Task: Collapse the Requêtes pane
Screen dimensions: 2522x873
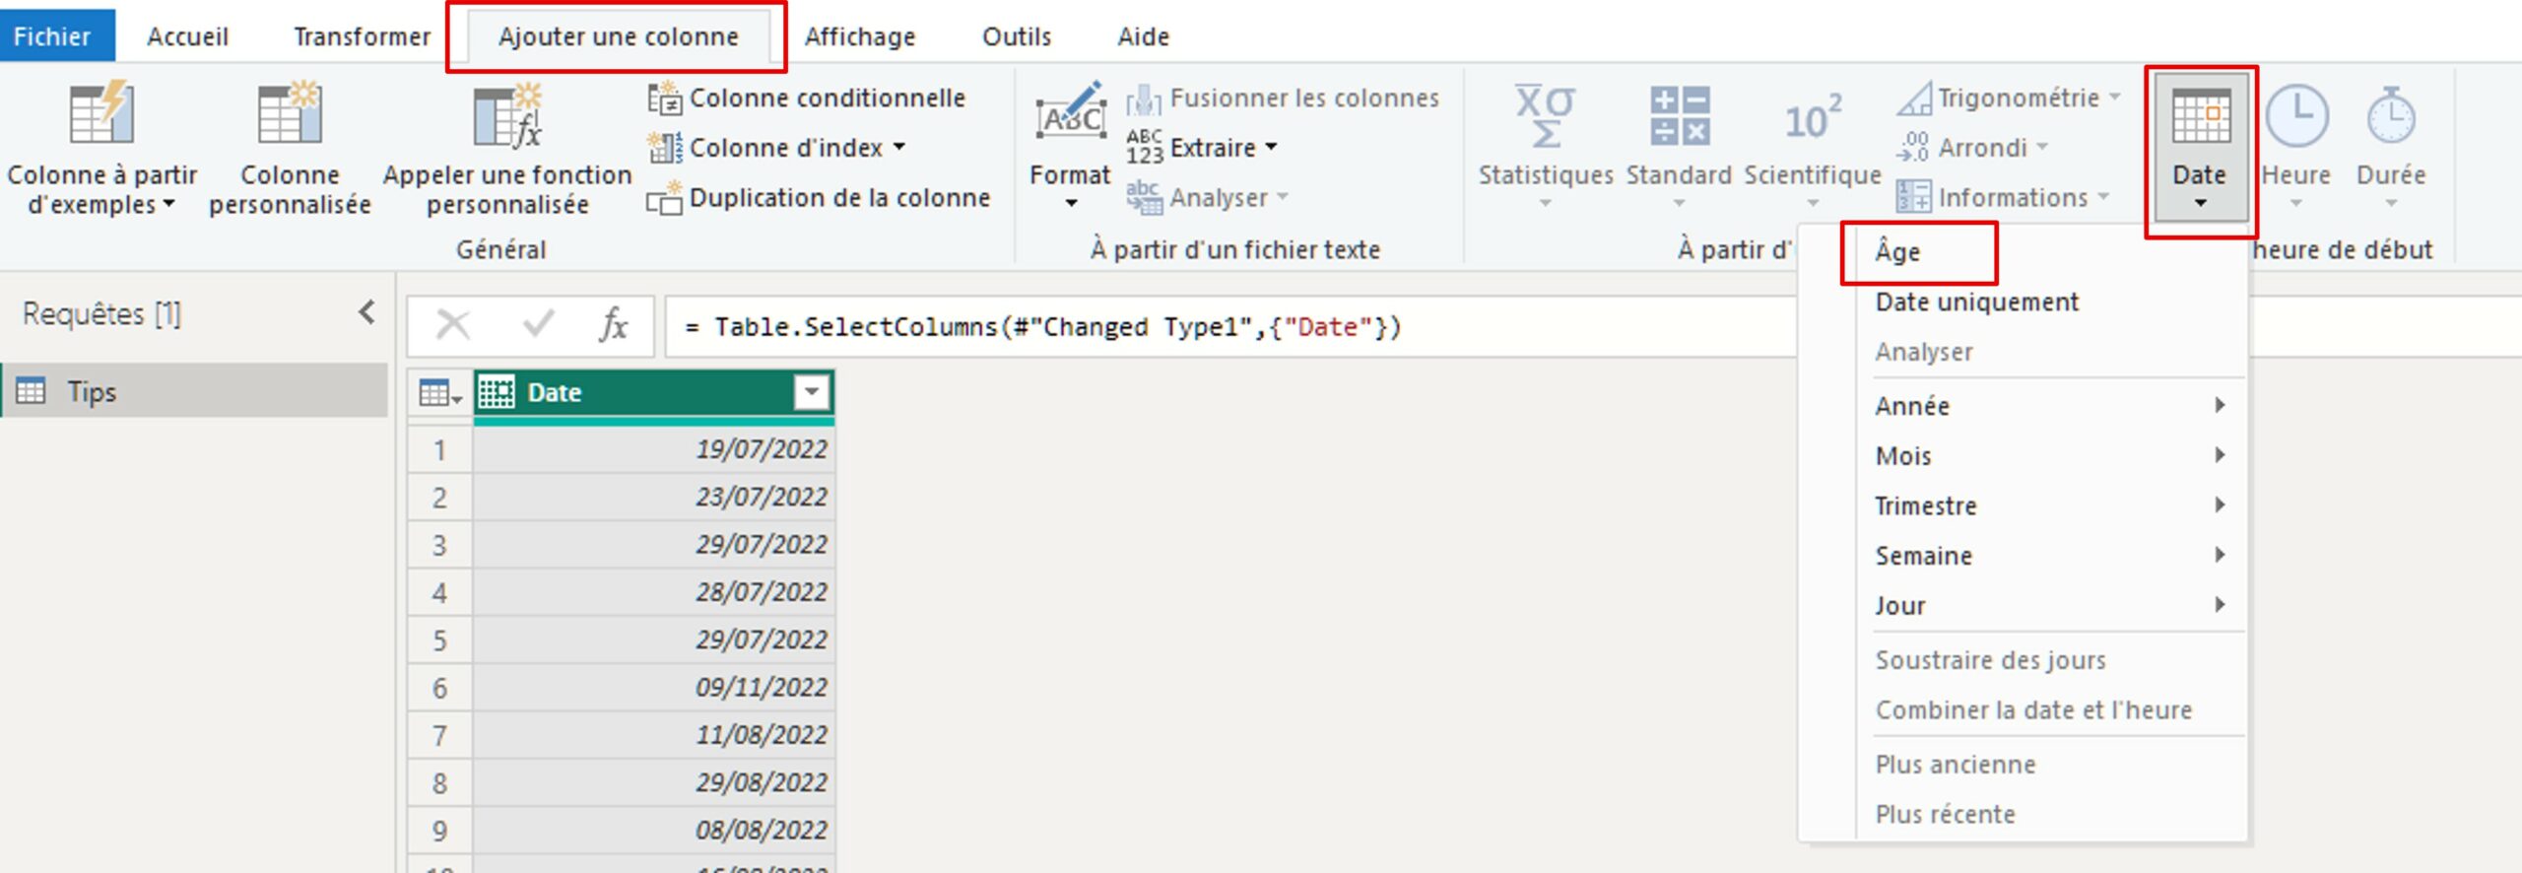Action: click(x=366, y=313)
